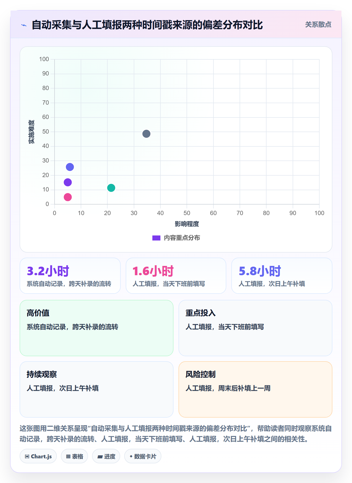Viewport: 352px width, 483px height.
Task: Click the 1.6小时 stat value
Action: [153, 271]
